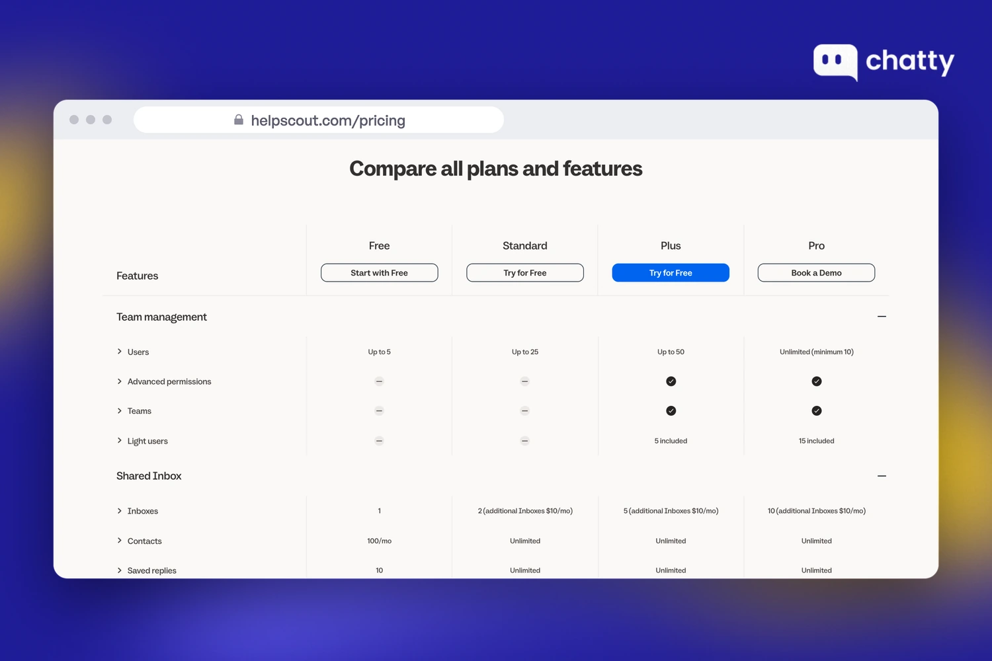Viewport: 992px width, 661px height.
Task: Click checkmark for Teams in Pro column
Action: pos(816,411)
